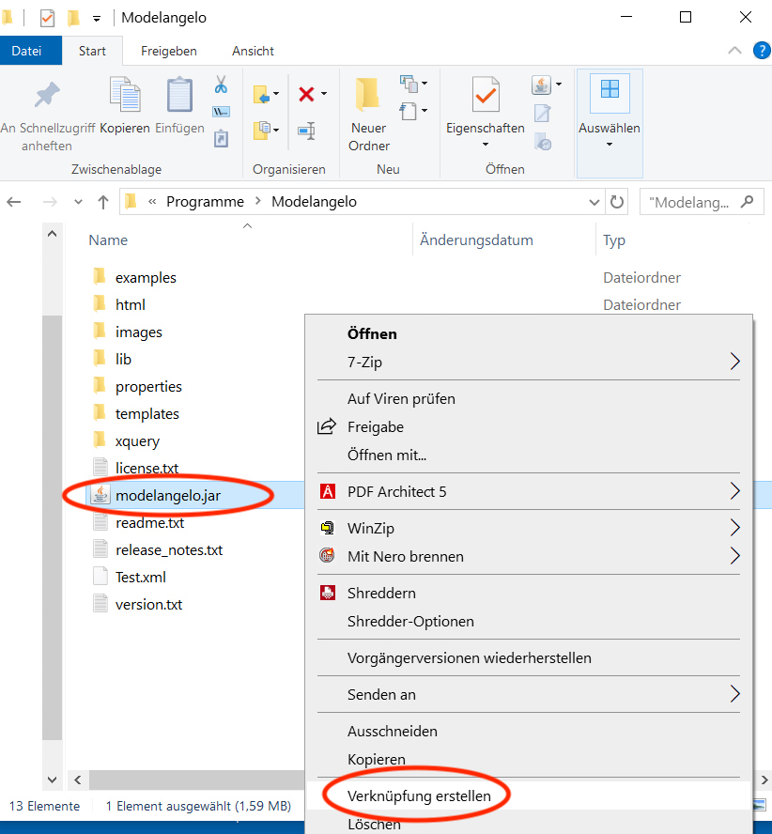Click the red X delete icon
The image size is (772, 834).
(x=306, y=94)
